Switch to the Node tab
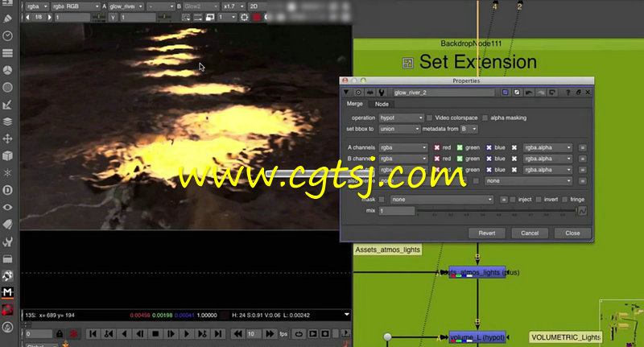This screenshot has height=347, width=644. (382, 105)
